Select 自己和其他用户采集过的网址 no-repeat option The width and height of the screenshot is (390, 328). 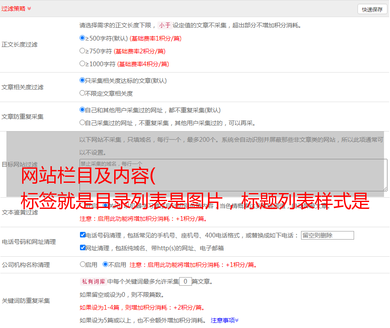[x=83, y=110]
